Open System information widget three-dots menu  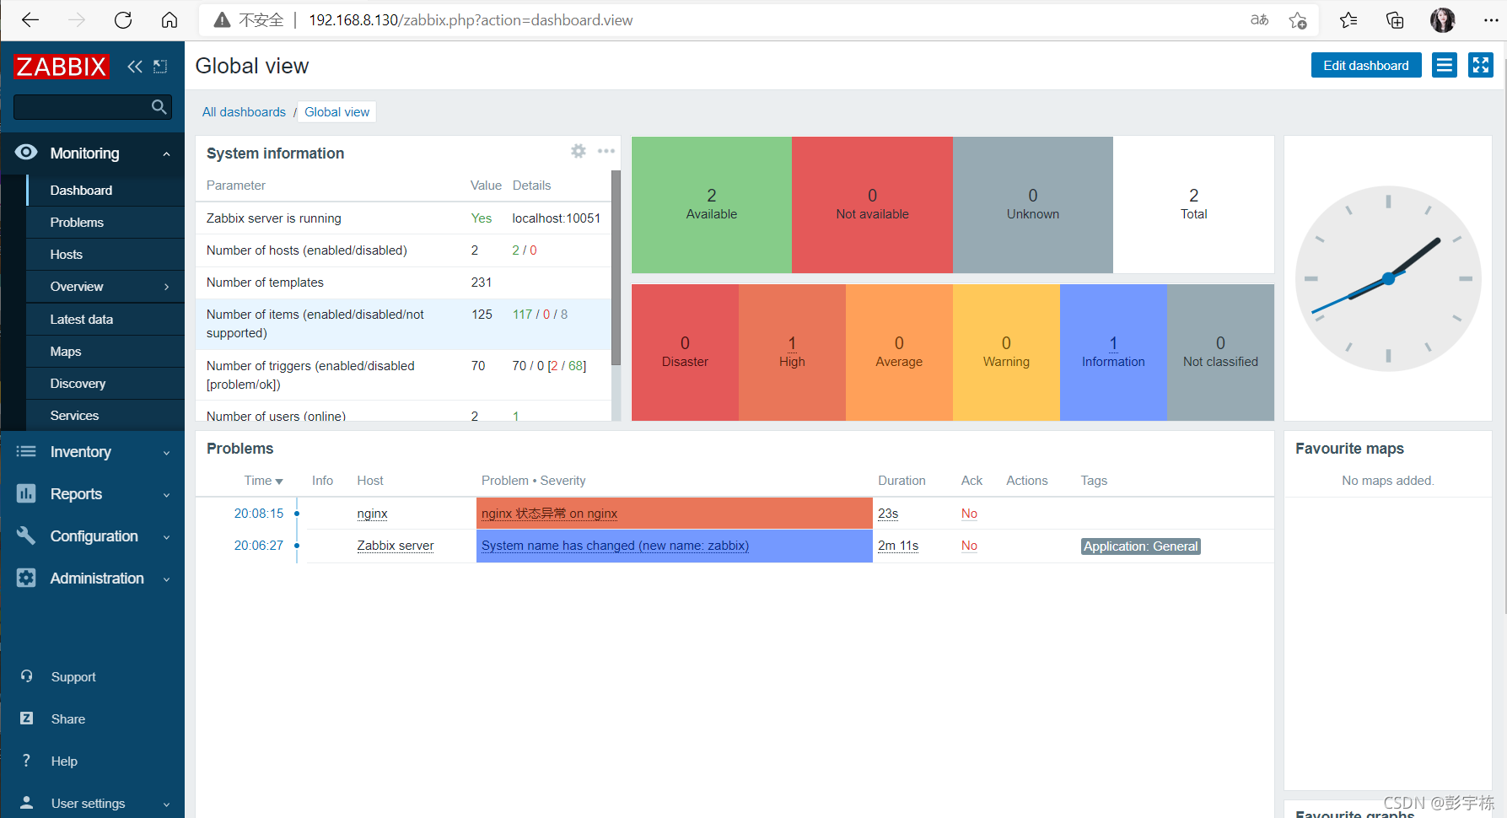[606, 151]
